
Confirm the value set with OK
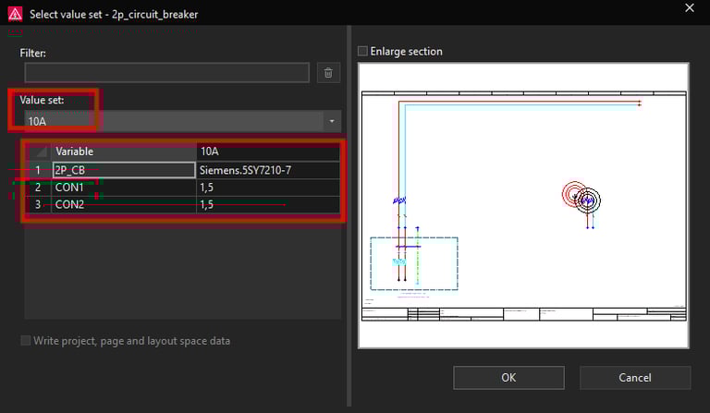pyautogui.click(x=508, y=378)
